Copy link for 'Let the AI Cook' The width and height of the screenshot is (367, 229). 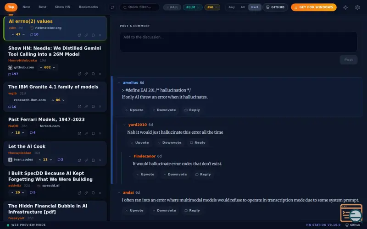[x=86, y=160]
